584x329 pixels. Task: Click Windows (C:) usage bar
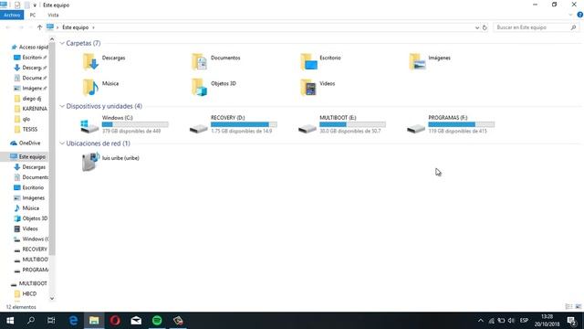click(x=135, y=124)
